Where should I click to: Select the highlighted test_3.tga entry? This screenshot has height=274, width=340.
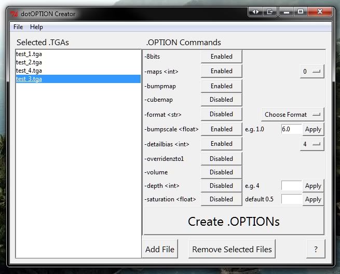pyautogui.click(x=78, y=79)
